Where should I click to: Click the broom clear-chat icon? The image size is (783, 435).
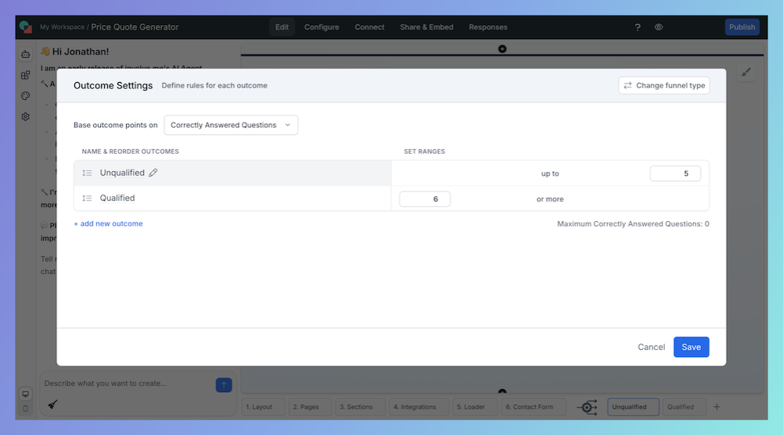52,404
